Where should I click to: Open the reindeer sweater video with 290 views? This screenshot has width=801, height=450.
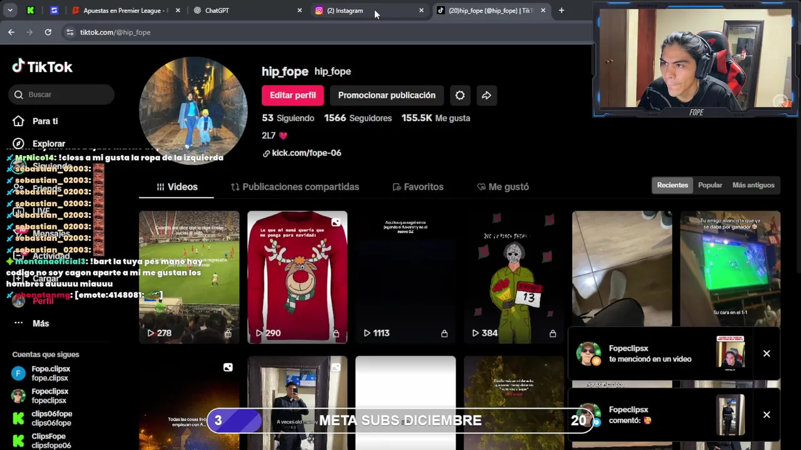(x=297, y=277)
